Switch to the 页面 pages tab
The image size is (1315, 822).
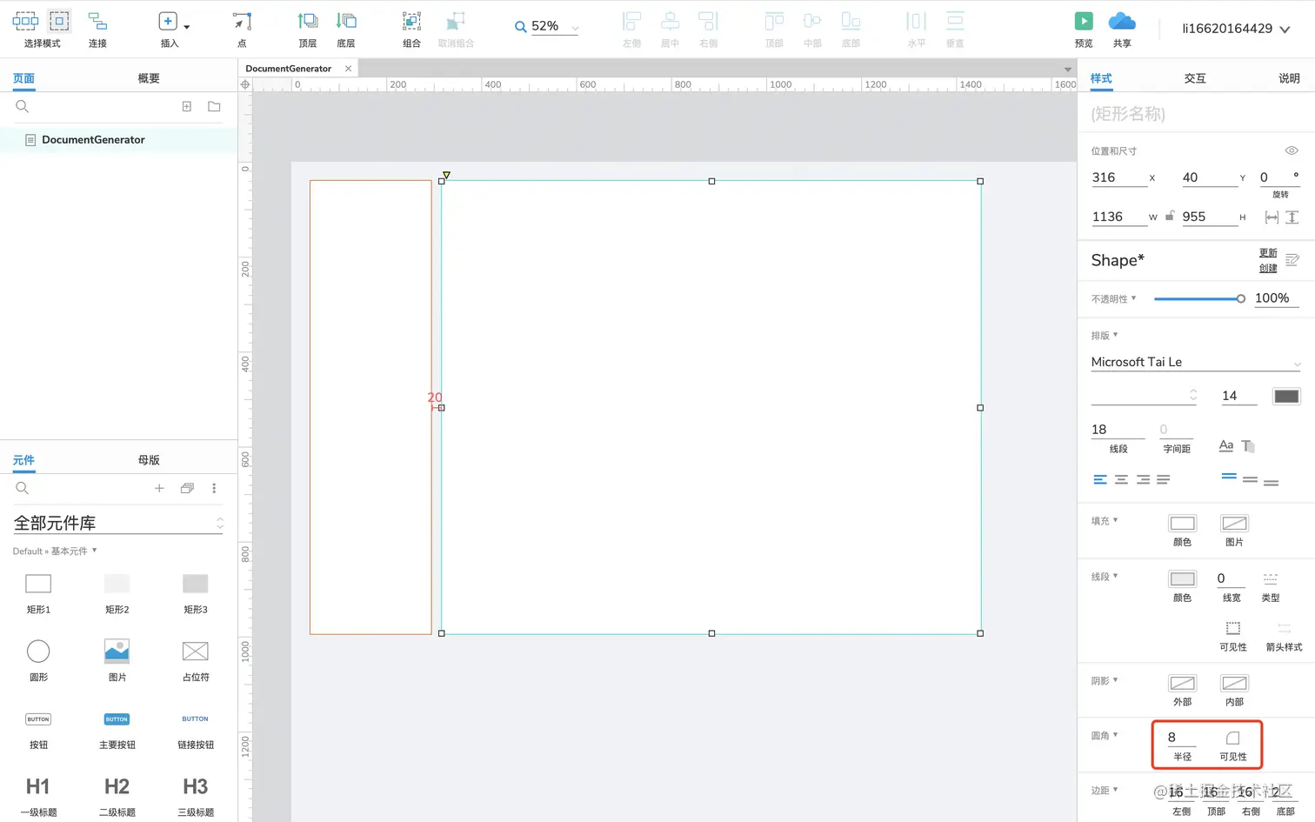click(x=23, y=78)
